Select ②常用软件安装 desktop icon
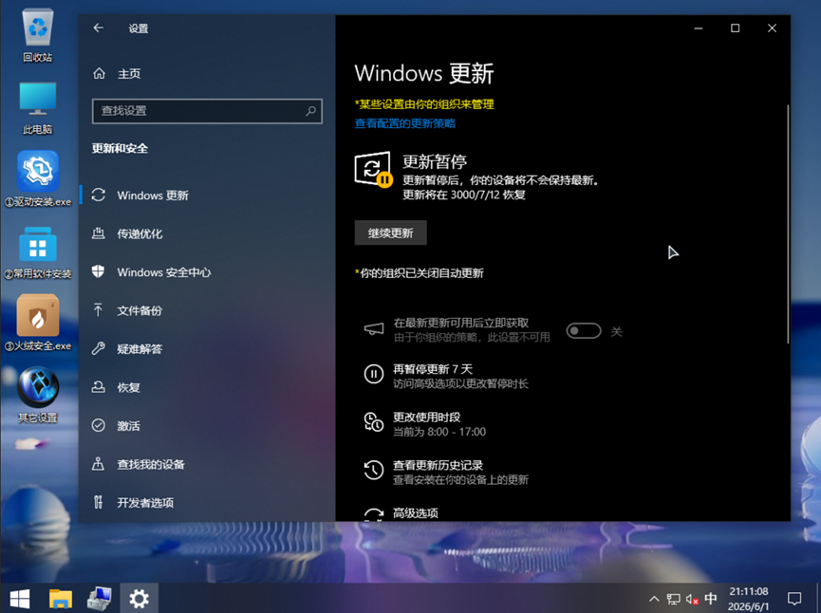This screenshot has width=821, height=613. coord(38,251)
